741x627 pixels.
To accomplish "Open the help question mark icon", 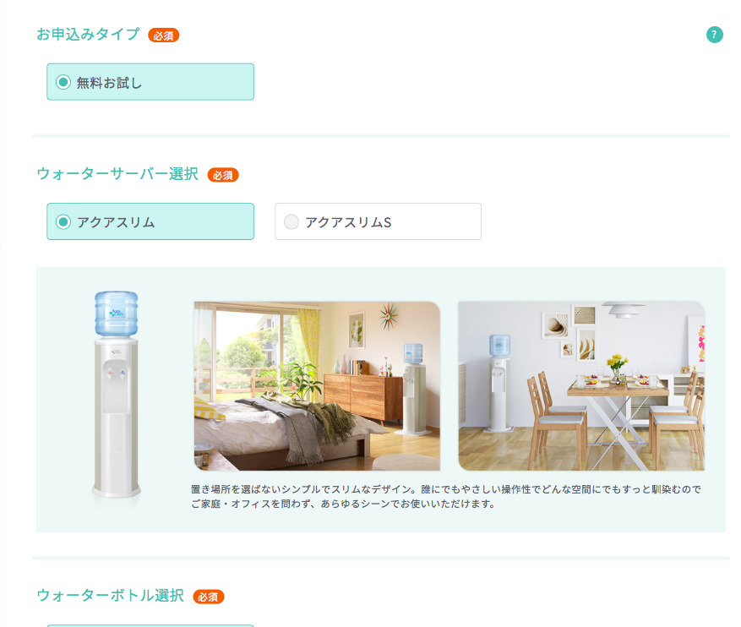I will 714,35.
